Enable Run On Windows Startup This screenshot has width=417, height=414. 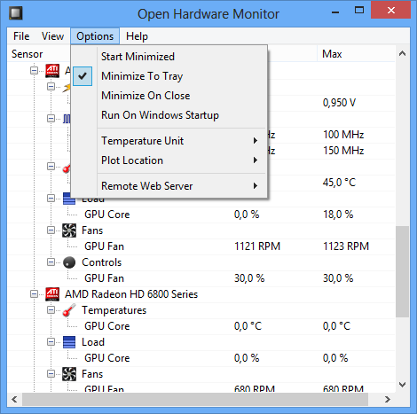[x=169, y=115]
